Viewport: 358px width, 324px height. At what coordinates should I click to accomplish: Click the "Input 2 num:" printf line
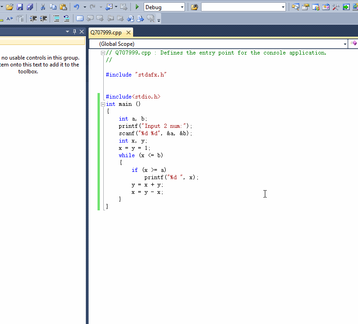click(156, 126)
